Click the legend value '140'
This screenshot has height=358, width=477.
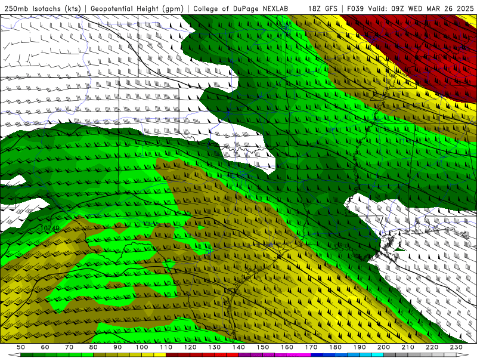(238, 347)
